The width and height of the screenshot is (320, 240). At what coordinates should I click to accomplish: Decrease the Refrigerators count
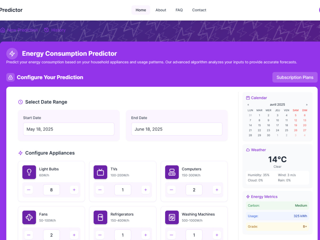(100, 235)
